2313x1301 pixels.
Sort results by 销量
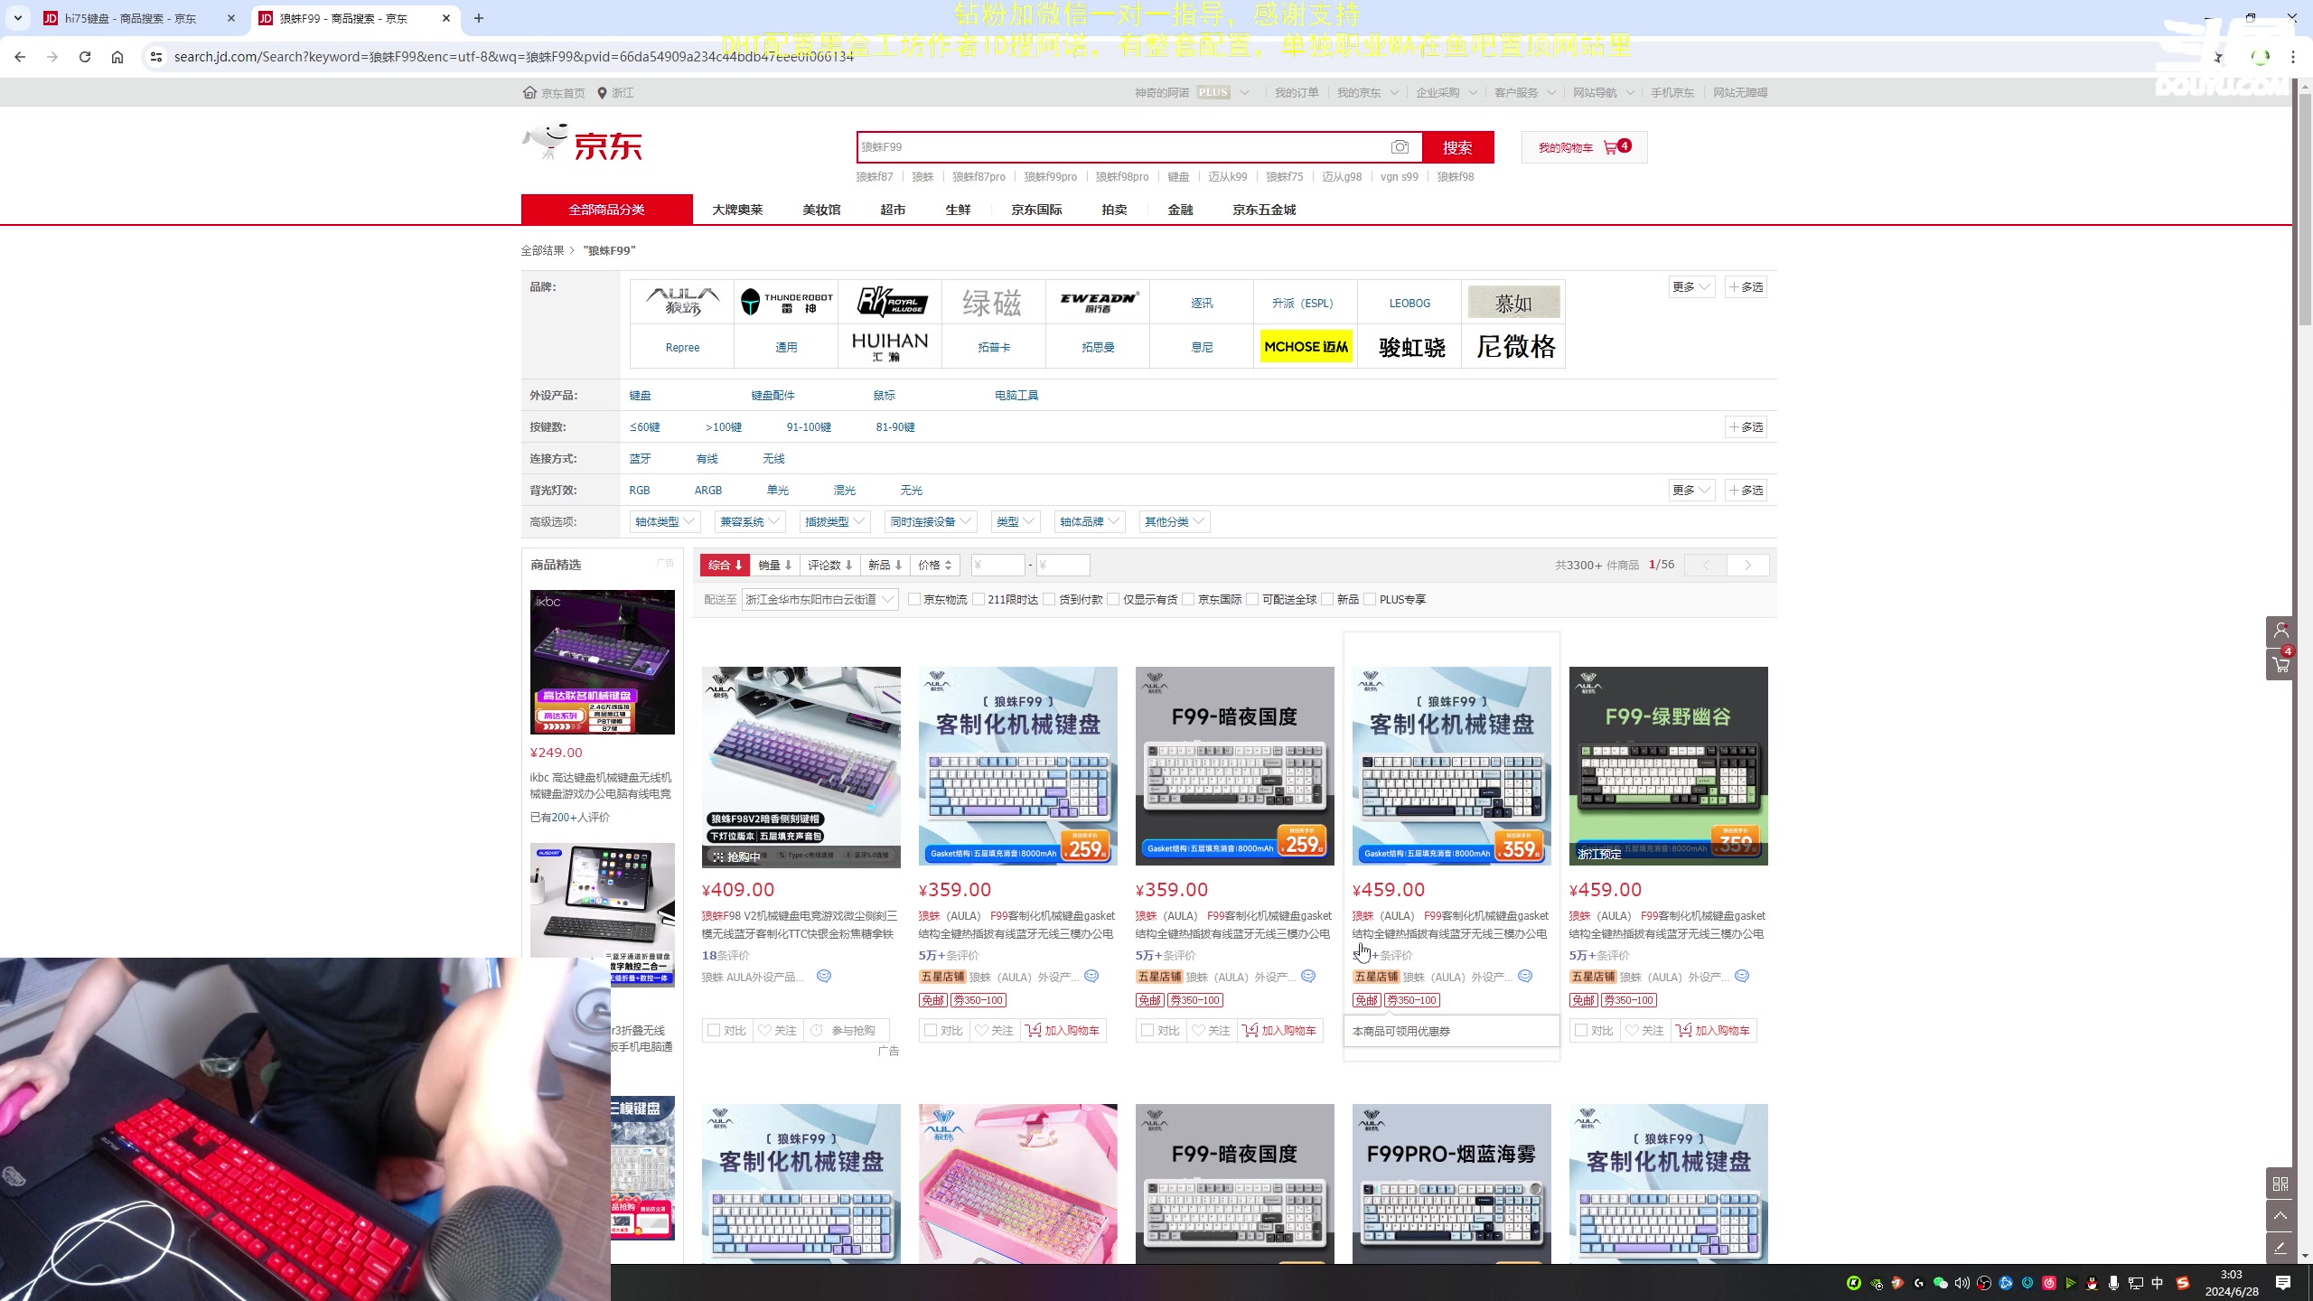click(x=774, y=566)
